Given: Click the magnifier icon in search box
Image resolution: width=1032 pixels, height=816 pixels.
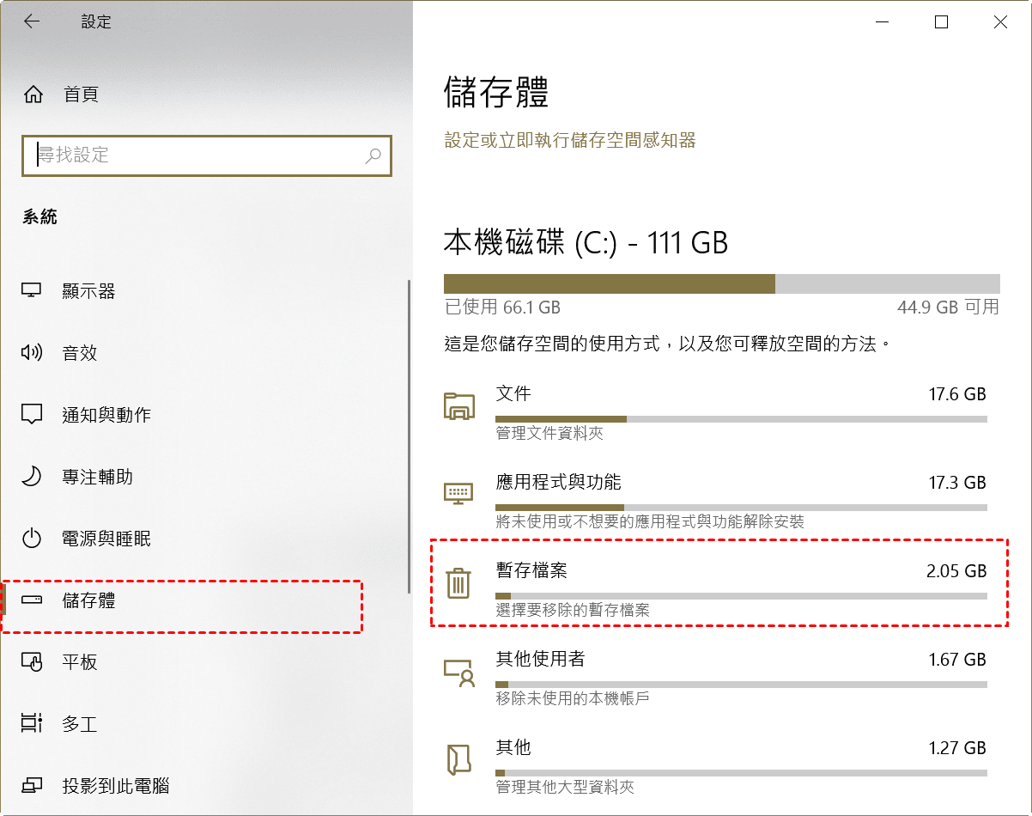Looking at the screenshot, I should pos(373,155).
